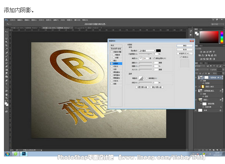The width and height of the screenshot is (225, 164).
Task: Select the Horizontal Type tool
Action: 6,84
